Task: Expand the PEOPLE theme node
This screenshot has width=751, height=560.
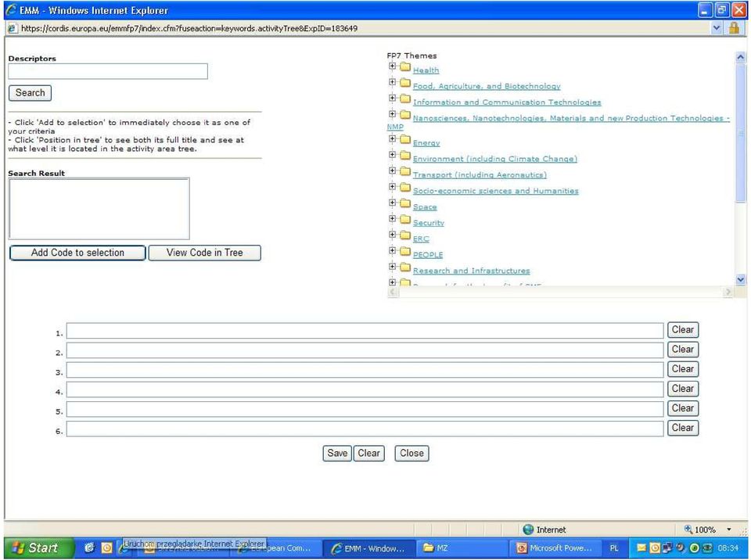Action: (x=392, y=250)
